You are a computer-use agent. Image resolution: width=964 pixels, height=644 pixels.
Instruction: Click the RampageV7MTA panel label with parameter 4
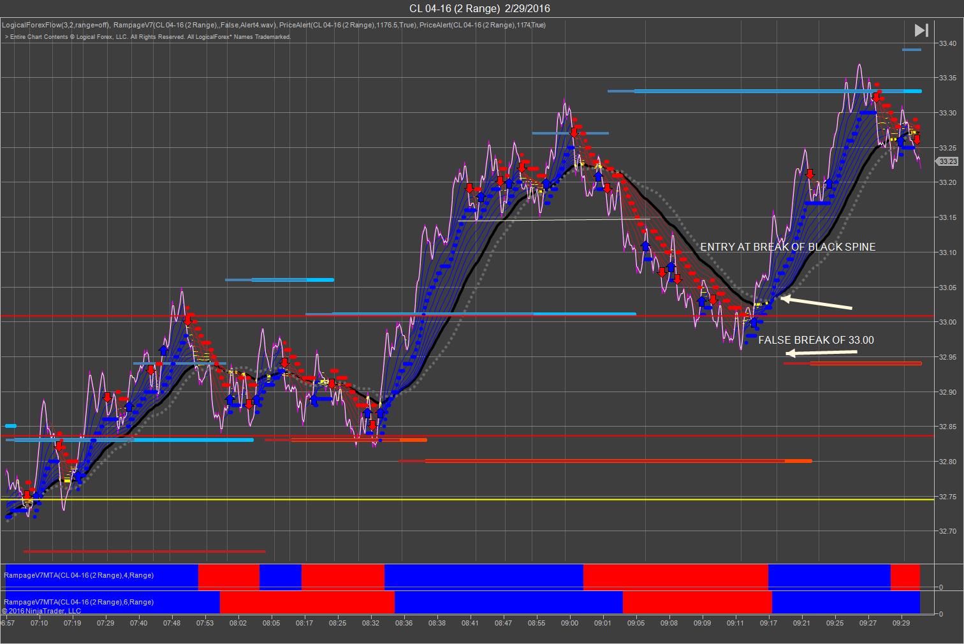tap(79, 575)
